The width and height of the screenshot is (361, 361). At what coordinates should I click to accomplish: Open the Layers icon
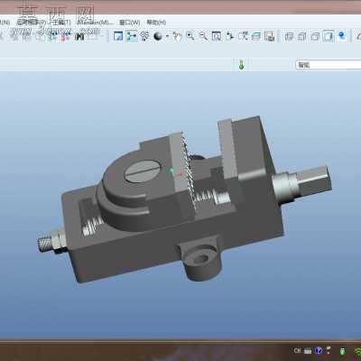pos(255,36)
